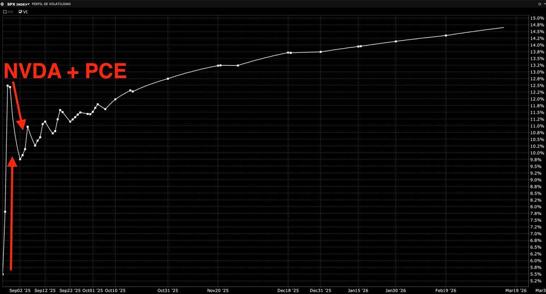Image resolution: width=546 pixels, height=294 pixels.
Task: Click the 13.0% y-axis label
Action: (x=537, y=72)
